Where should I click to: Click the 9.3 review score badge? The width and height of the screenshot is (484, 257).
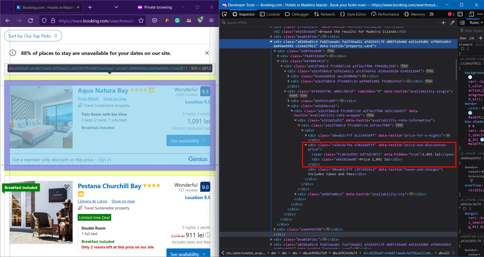click(205, 91)
